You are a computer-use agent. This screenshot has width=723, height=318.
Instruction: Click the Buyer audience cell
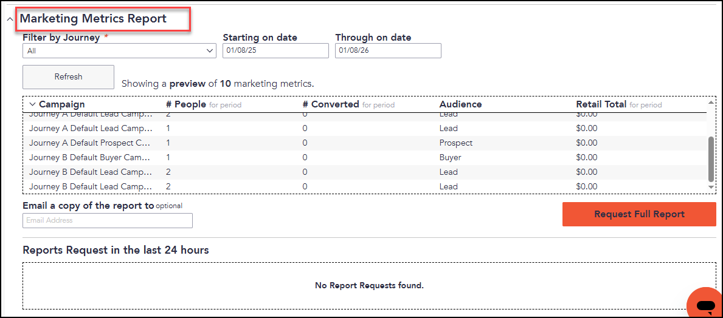pos(451,157)
